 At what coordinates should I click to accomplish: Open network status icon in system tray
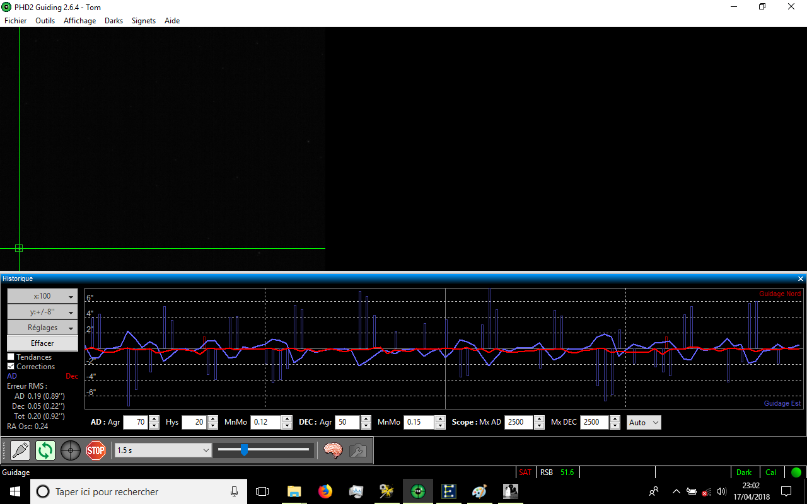pos(707,491)
